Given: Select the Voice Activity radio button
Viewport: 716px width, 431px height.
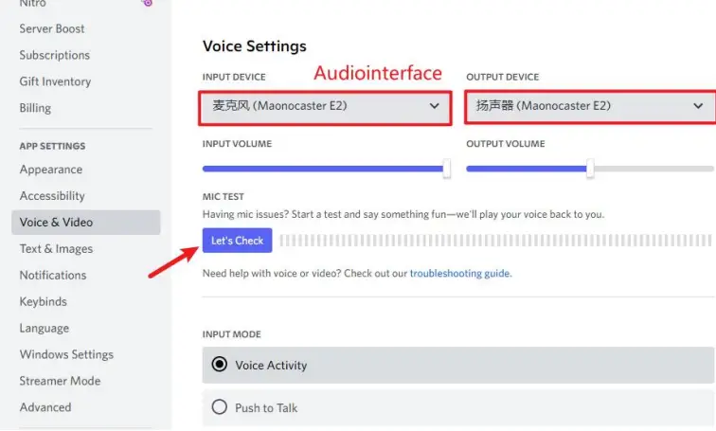Looking at the screenshot, I should (x=220, y=365).
